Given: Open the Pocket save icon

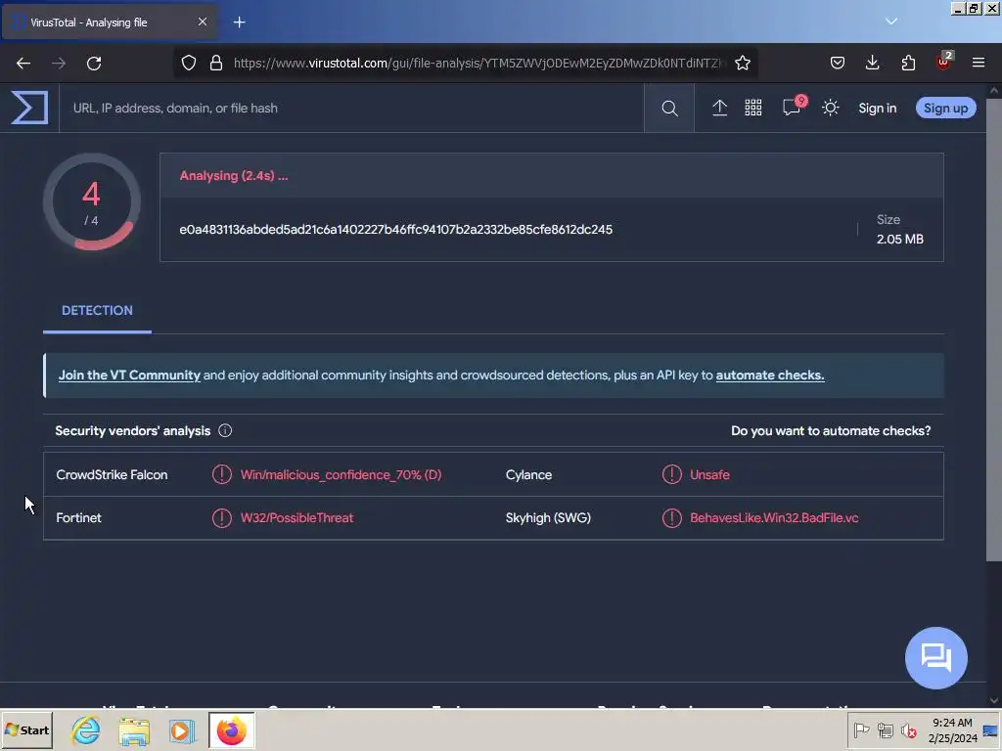Looking at the screenshot, I should point(838,63).
